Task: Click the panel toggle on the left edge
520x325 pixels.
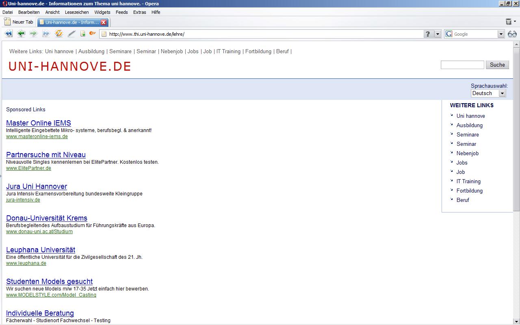Action: coord(1,176)
